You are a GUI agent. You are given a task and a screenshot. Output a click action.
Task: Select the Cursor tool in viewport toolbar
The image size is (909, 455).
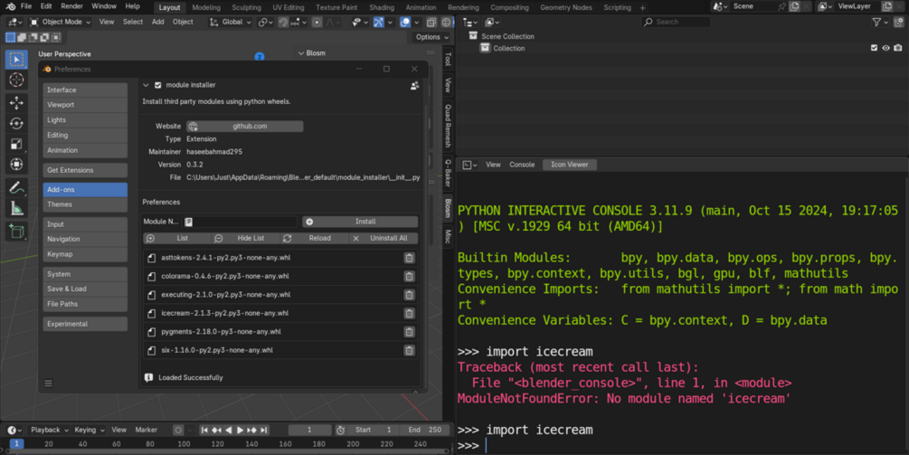[x=16, y=80]
